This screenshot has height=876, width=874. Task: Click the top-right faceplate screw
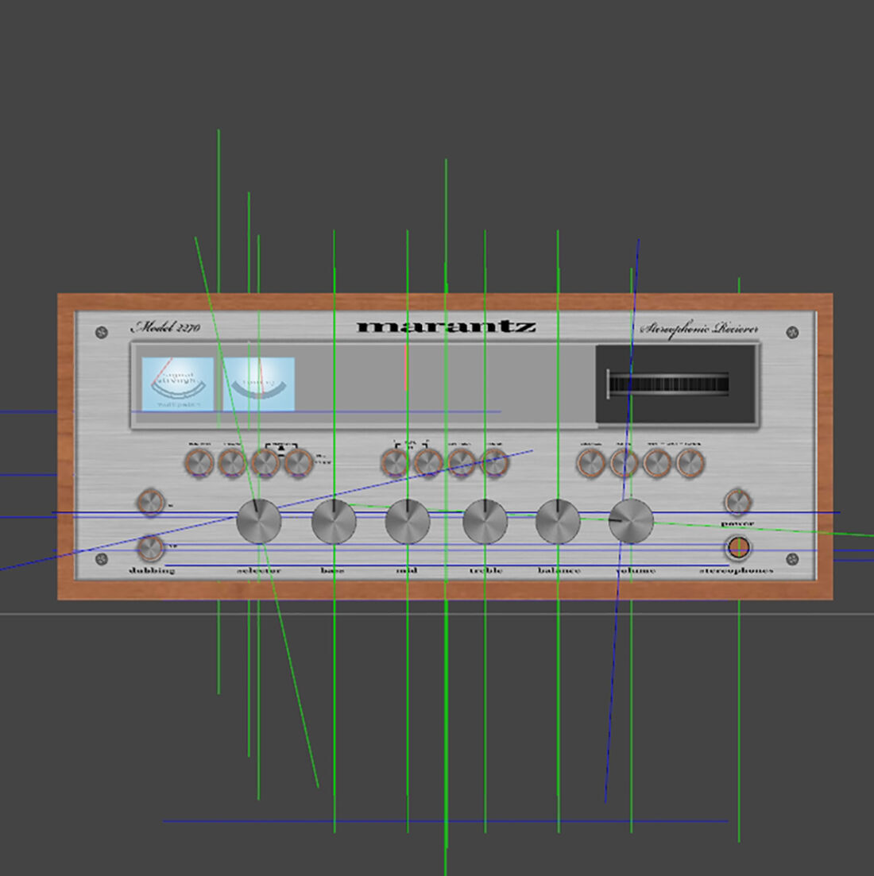792,333
